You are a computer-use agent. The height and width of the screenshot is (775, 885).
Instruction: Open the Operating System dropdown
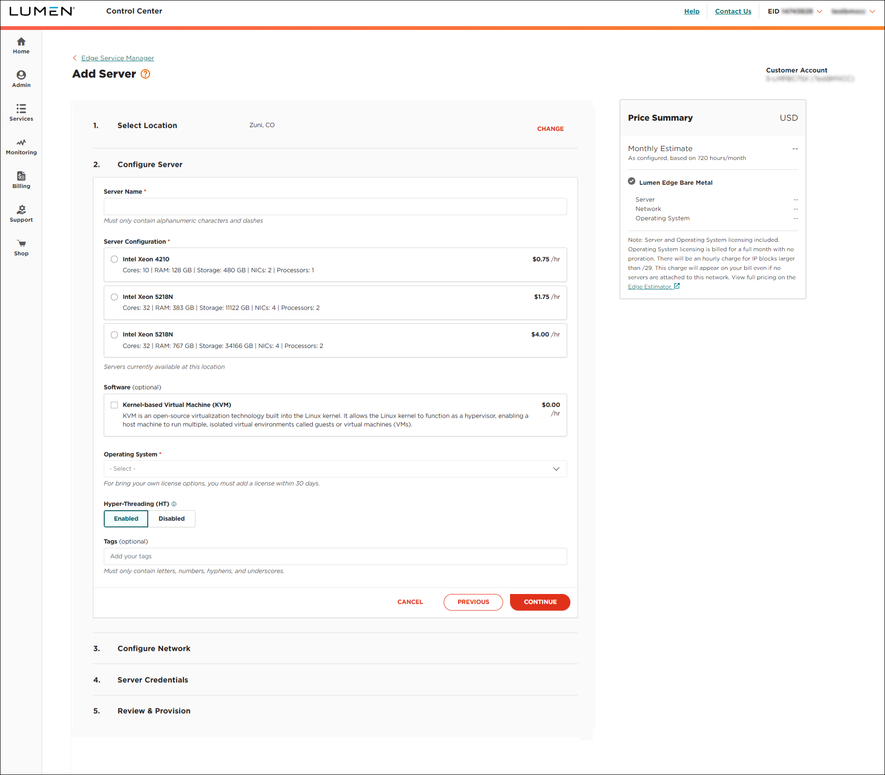point(335,469)
